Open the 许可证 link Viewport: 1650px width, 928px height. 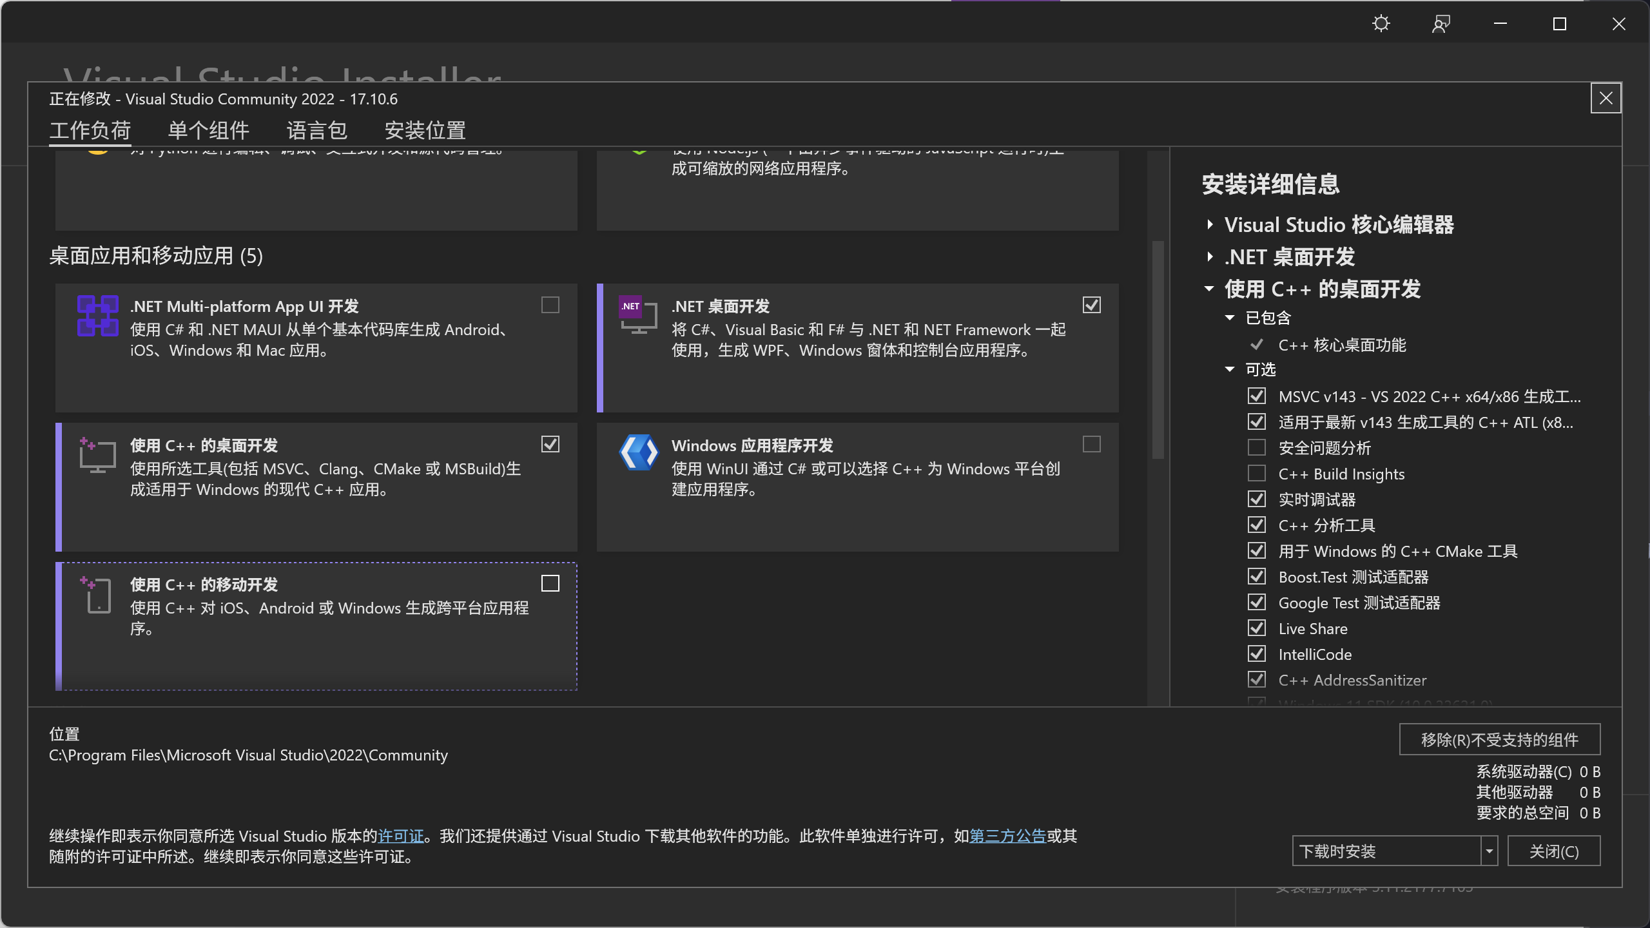[401, 836]
